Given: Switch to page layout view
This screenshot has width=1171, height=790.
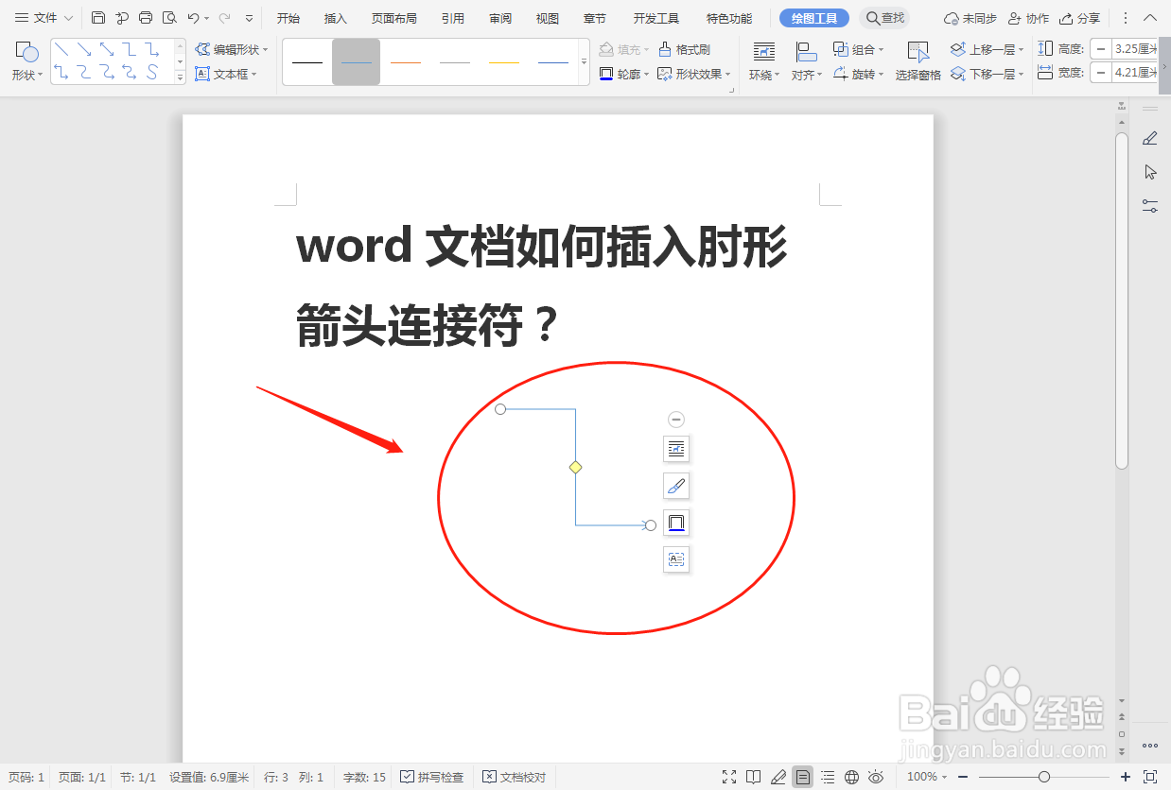Looking at the screenshot, I should 802,777.
